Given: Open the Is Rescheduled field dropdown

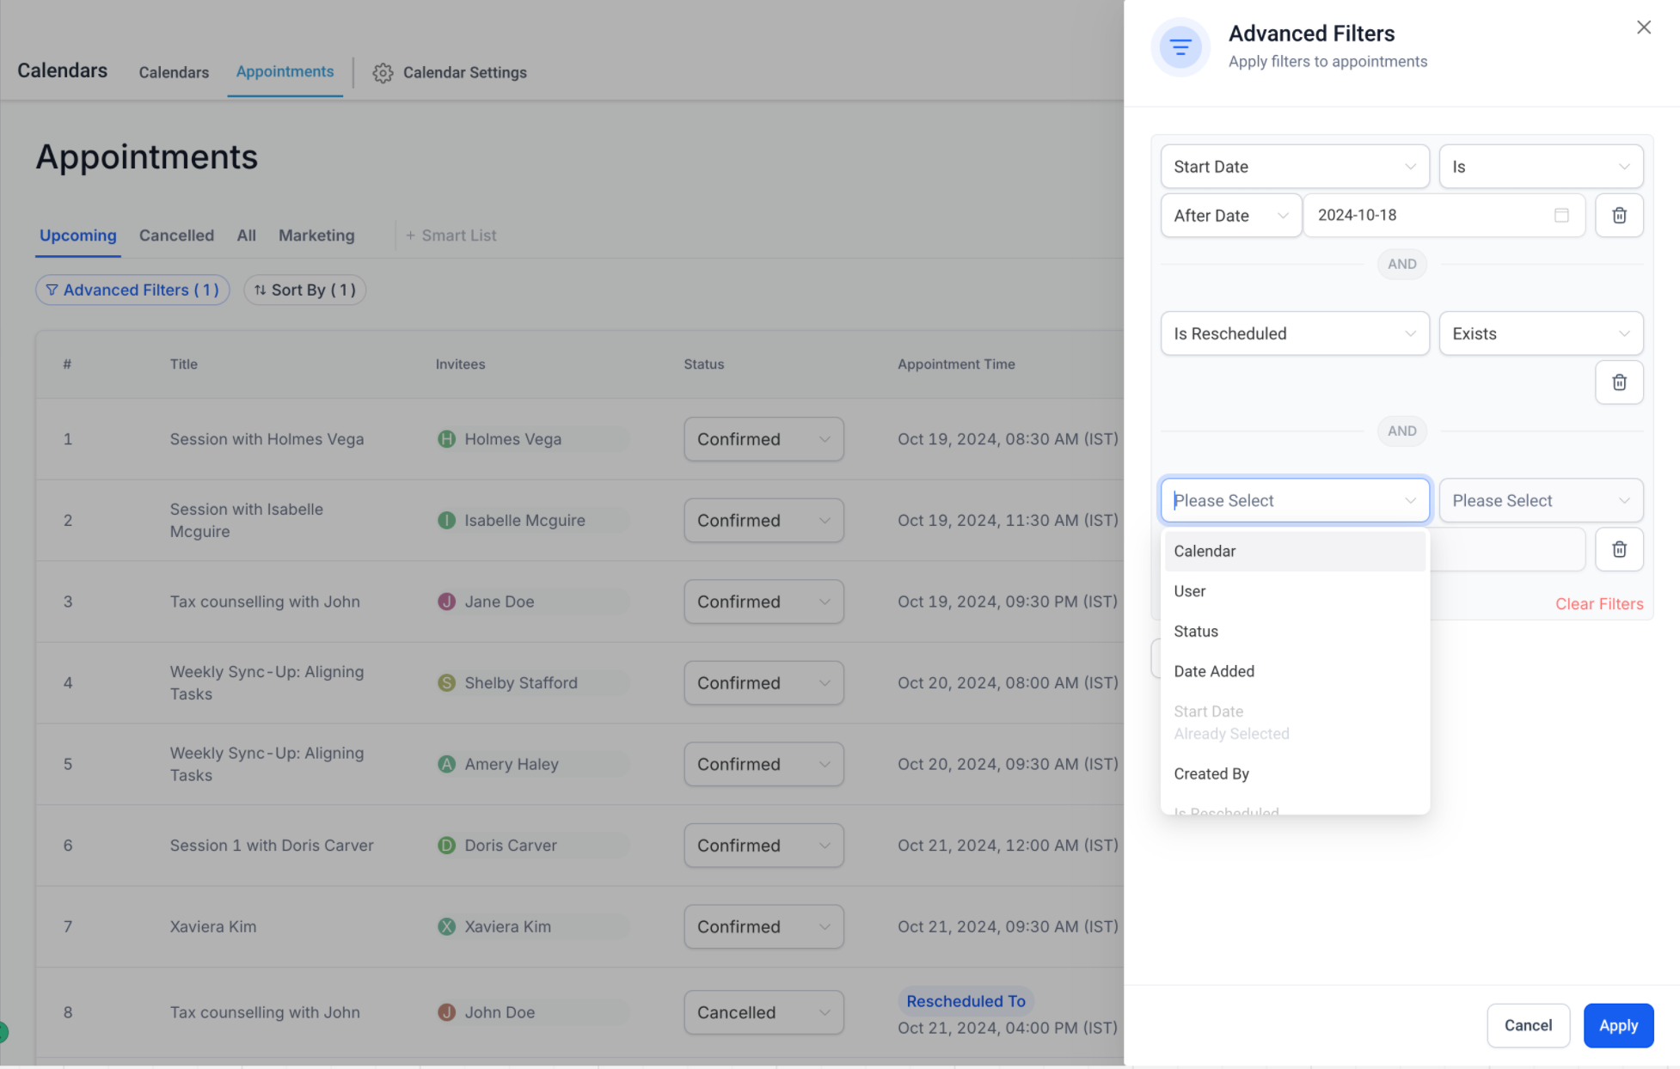Looking at the screenshot, I should (x=1294, y=333).
